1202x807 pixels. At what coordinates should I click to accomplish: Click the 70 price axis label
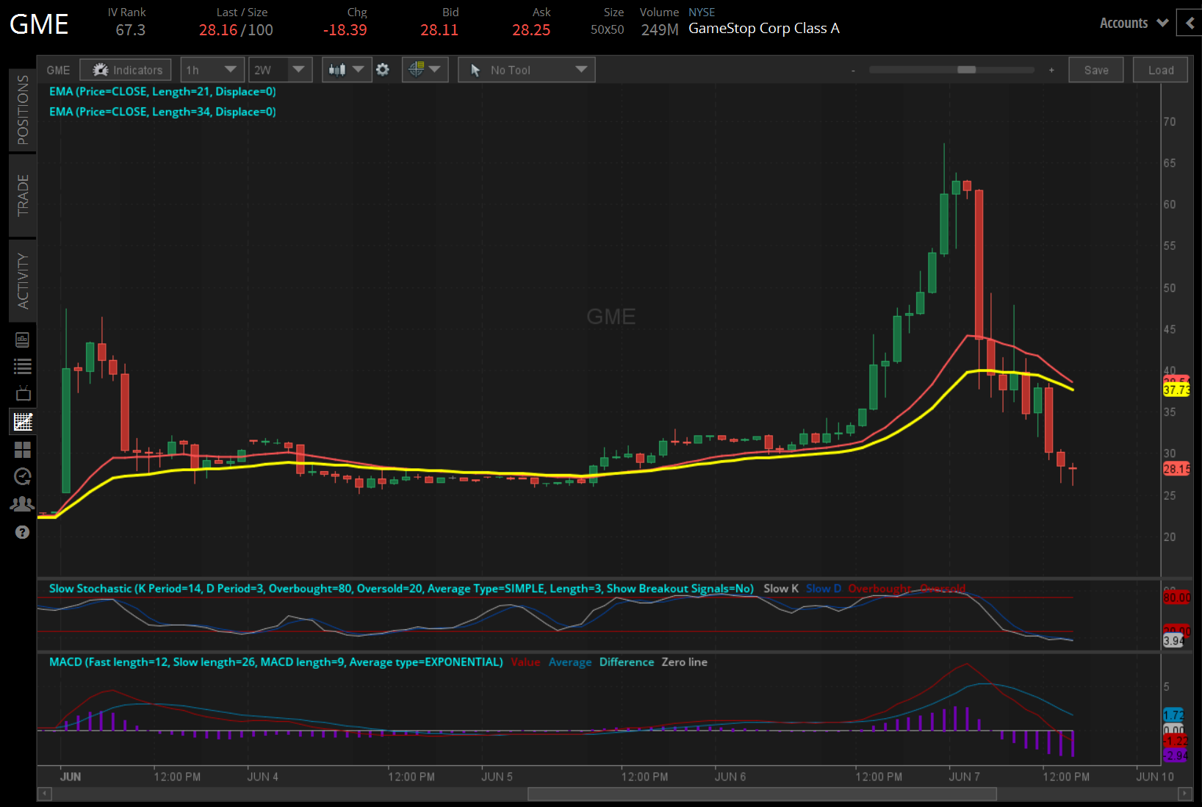(1170, 121)
